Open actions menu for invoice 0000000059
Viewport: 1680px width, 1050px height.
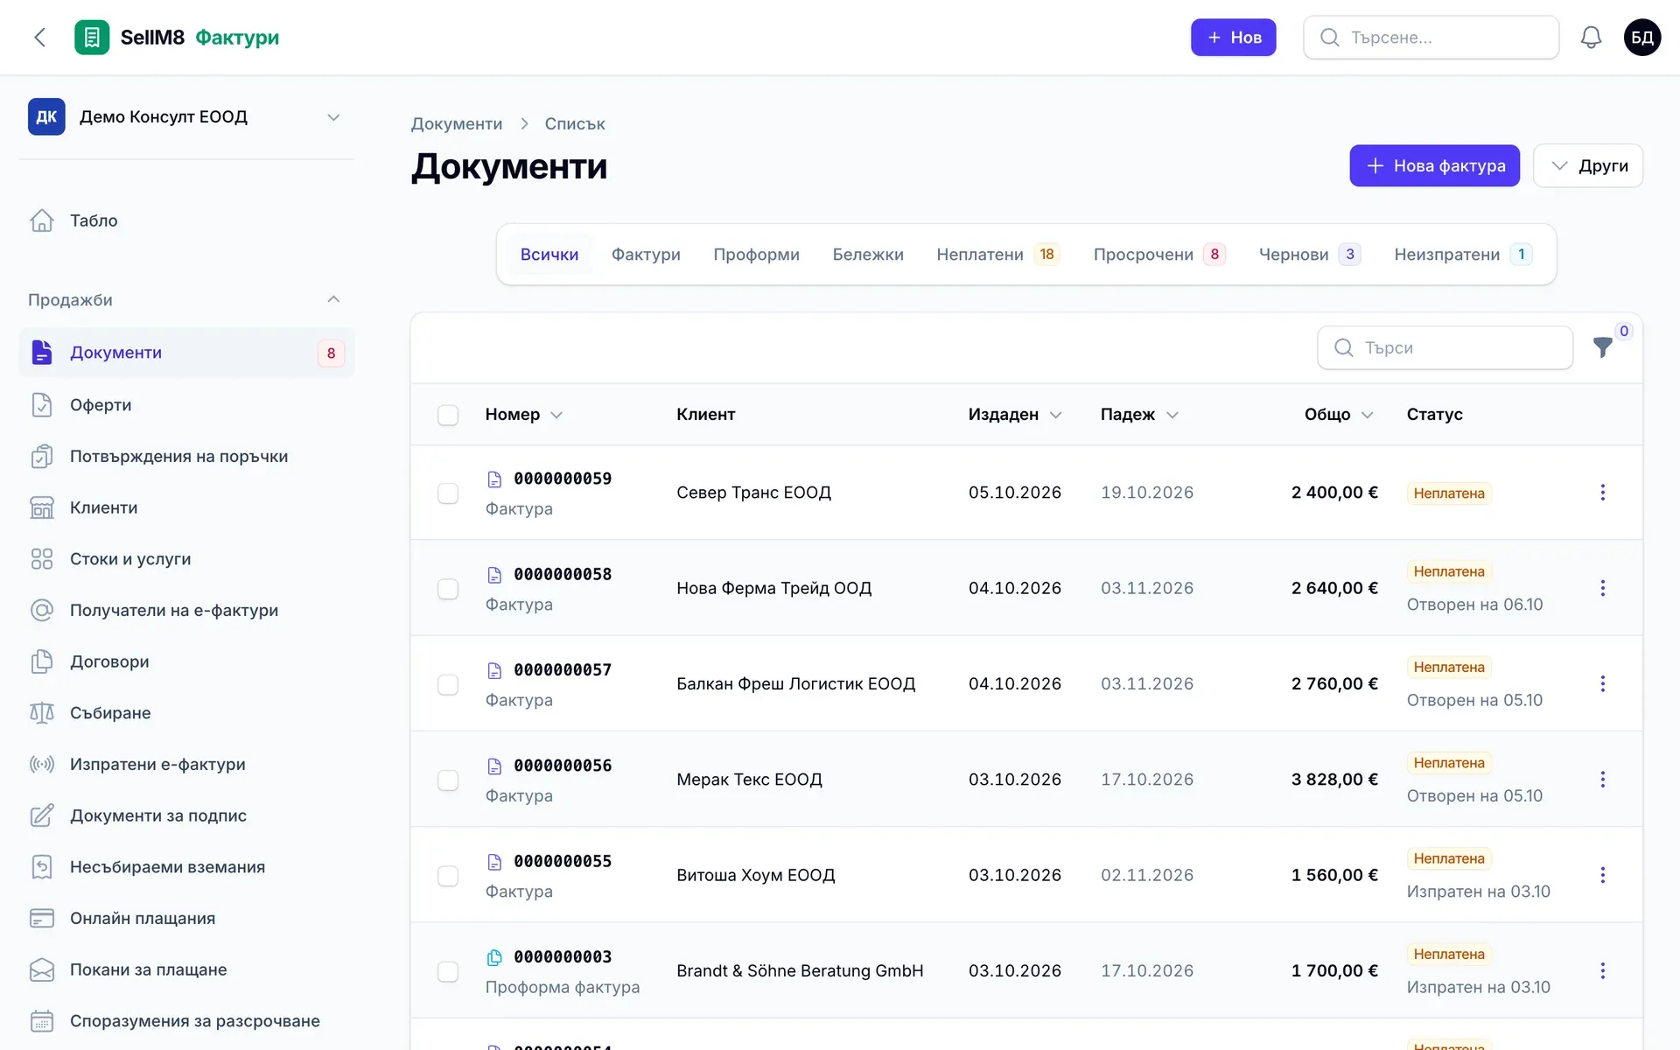(1602, 493)
